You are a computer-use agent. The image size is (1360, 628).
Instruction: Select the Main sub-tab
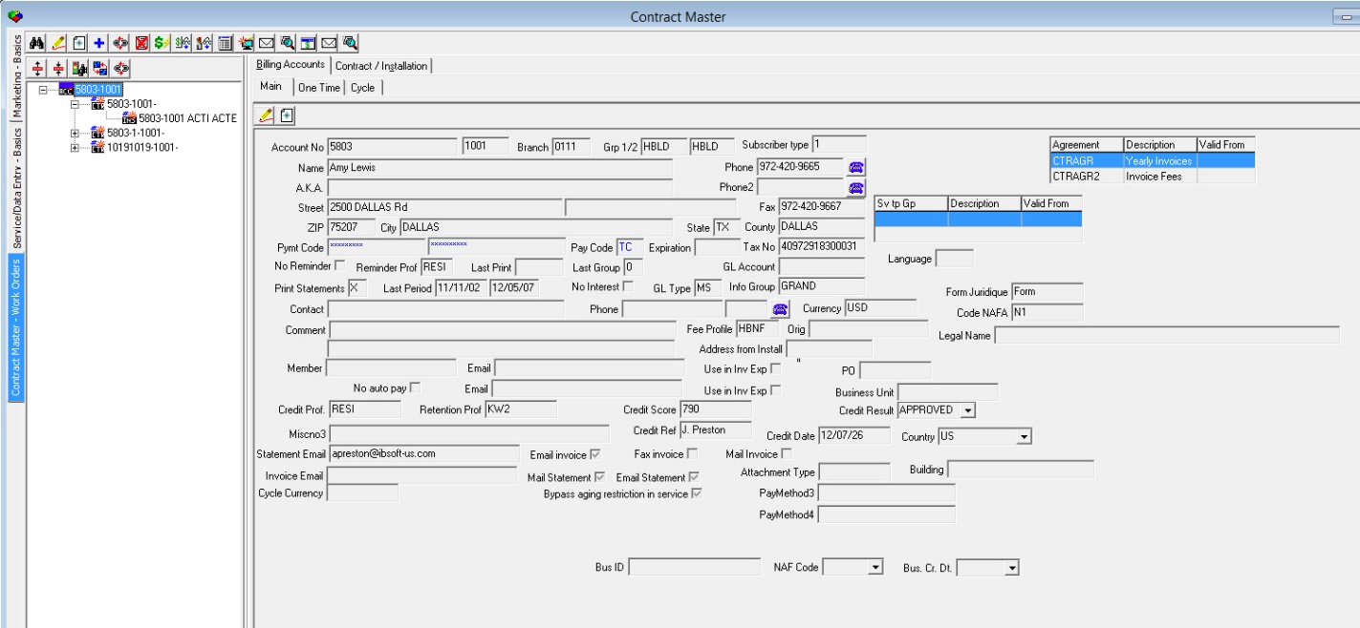(271, 86)
